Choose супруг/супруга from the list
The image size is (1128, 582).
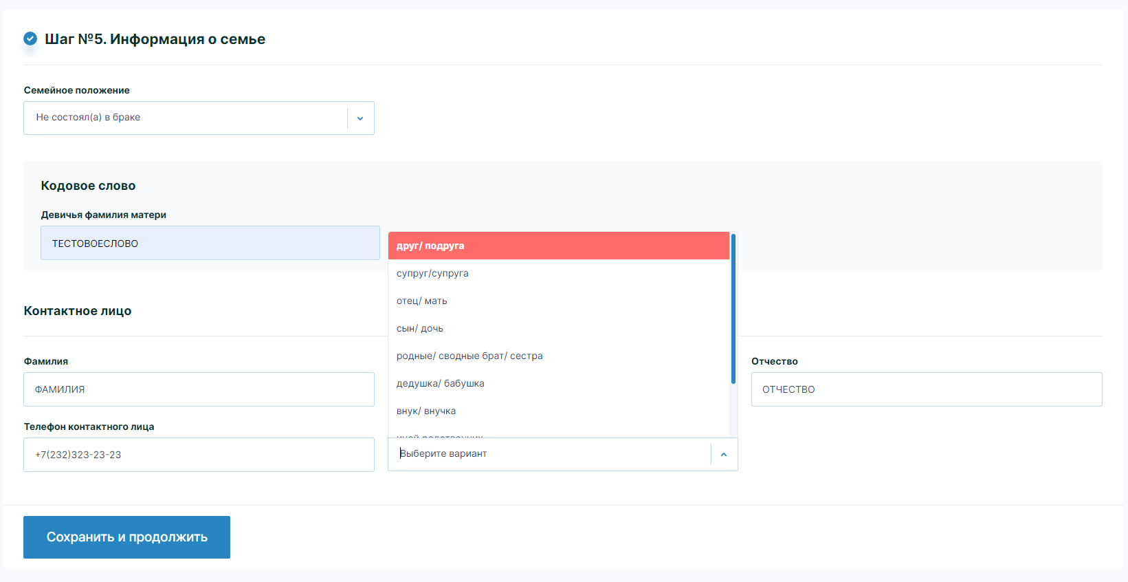coord(558,273)
